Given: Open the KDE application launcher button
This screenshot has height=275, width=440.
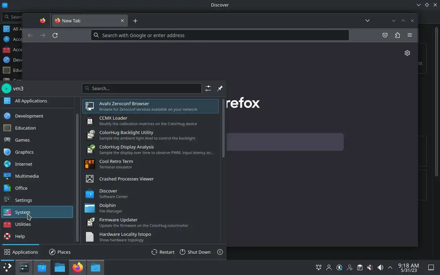Looking at the screenshot, I should (x=7, y=267).
